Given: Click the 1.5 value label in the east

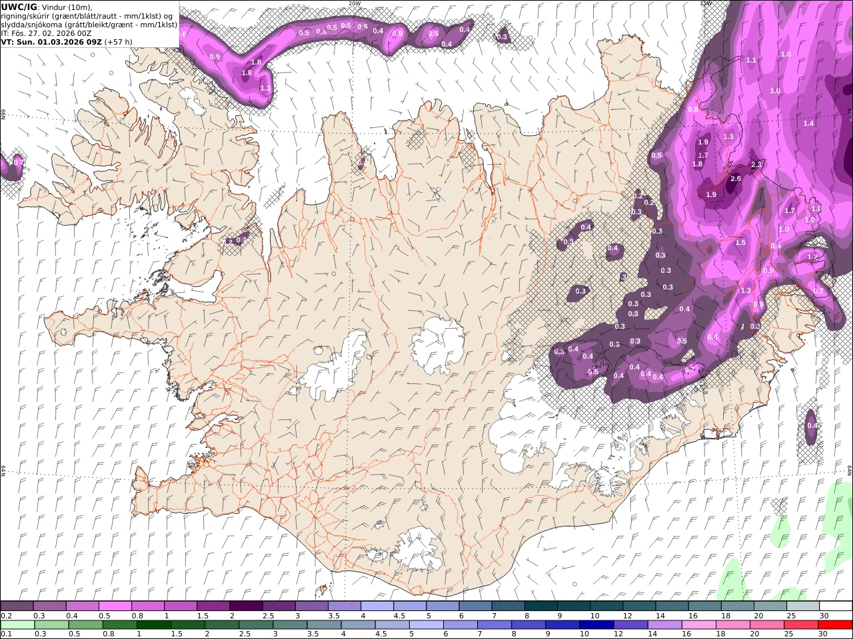Looking at the screenshot, I should 740,243.
